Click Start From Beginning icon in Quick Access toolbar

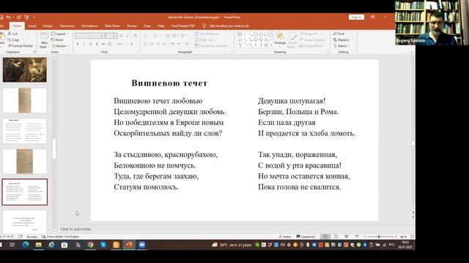(26, 18)
